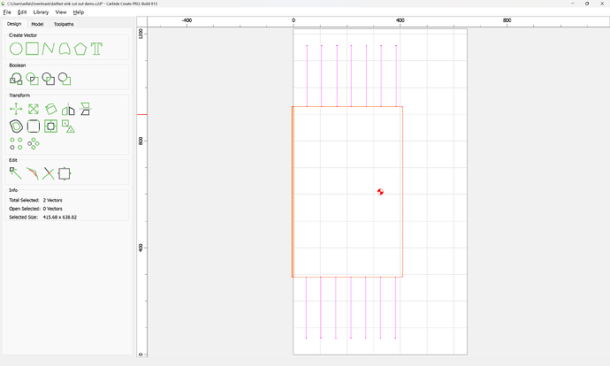Switch to the Toolpaths tab
This screenshot has height=366, width=610.
[x=64, y=24]
